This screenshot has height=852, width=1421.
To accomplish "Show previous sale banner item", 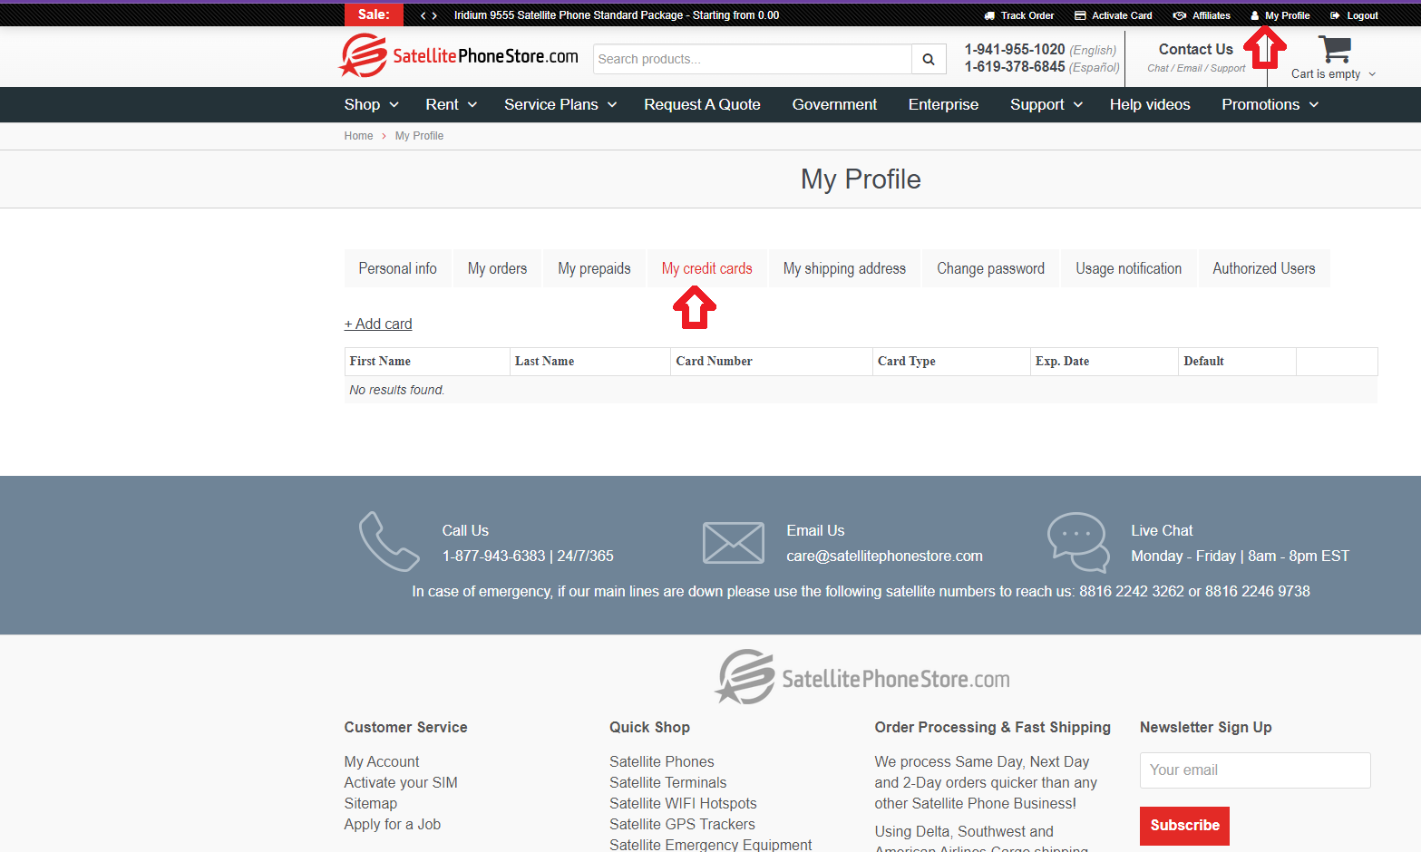I will (423, 15).
